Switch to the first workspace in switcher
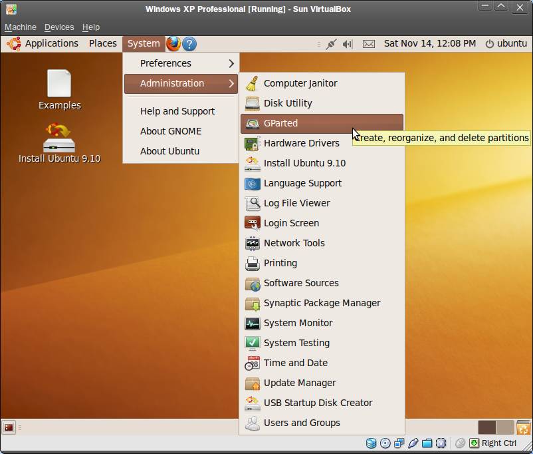This screenshot has height=454, width=533. 486,427
